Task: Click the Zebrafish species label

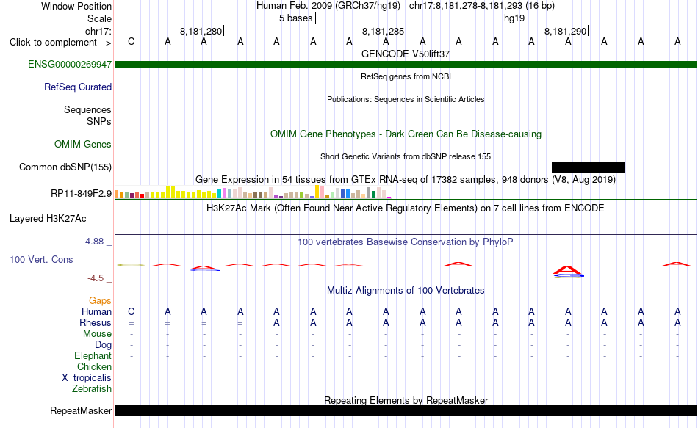Action: click(x=92, y=388)
